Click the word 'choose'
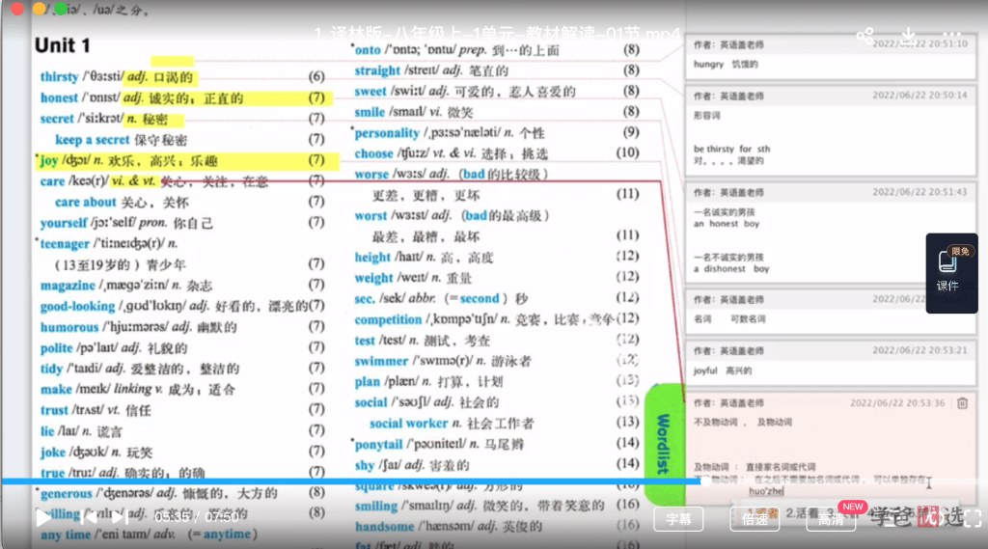Viewport: 988px width, 549px height. point(373,153)
